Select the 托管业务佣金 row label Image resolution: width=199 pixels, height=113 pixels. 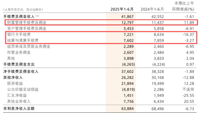[19, 52]
